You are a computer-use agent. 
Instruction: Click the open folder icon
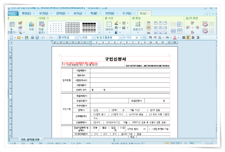pos(19,38)
